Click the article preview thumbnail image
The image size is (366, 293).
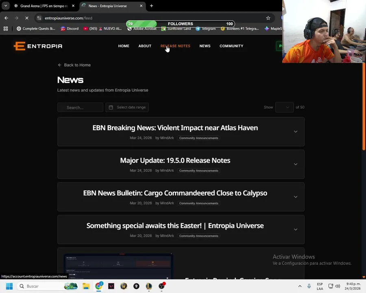coord(118,266)
